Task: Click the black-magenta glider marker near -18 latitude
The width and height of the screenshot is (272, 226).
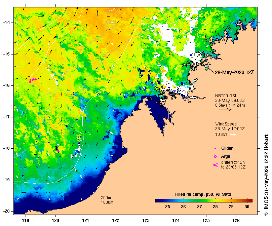Action: click(x=57, y=149)
